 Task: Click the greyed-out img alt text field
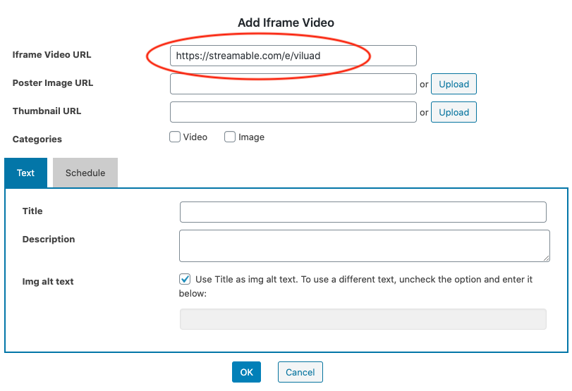click(x=363, y=319)
